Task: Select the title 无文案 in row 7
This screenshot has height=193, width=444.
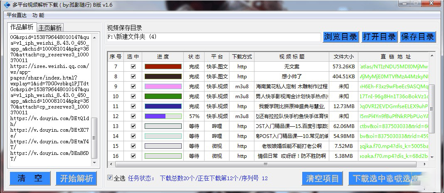Action: 292,67
